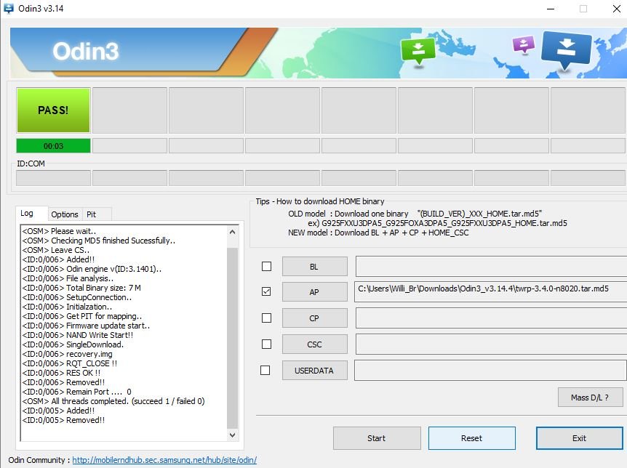
Task: Click the green download icon in banner
Action: coord(418,50)
